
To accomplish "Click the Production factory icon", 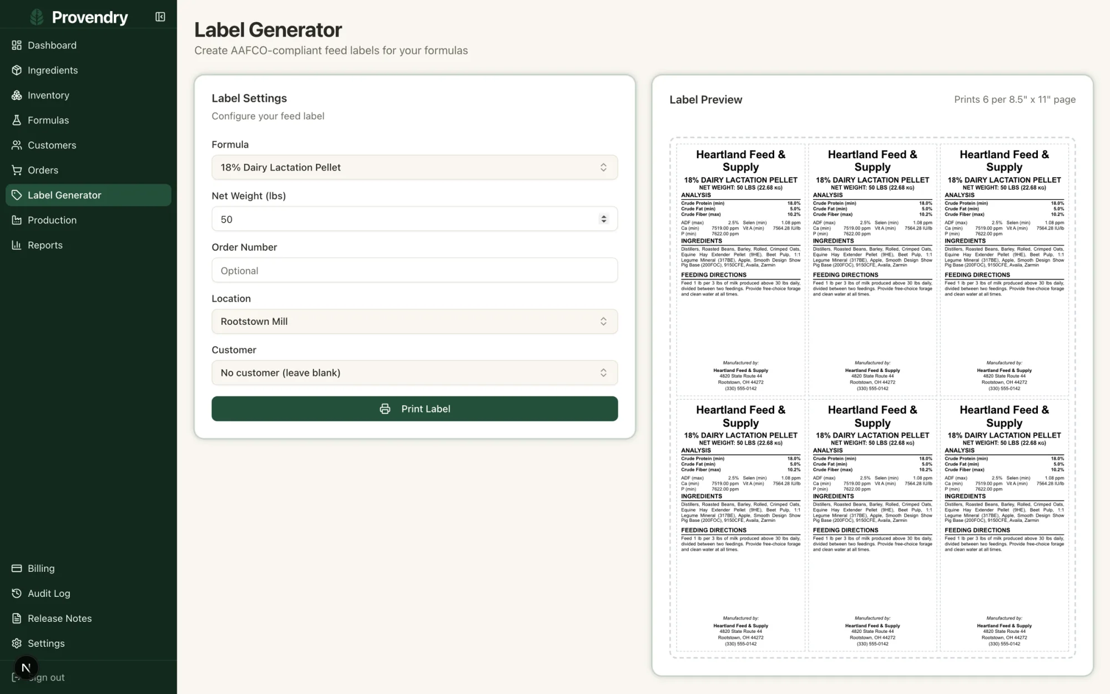I will click(17, 220).
